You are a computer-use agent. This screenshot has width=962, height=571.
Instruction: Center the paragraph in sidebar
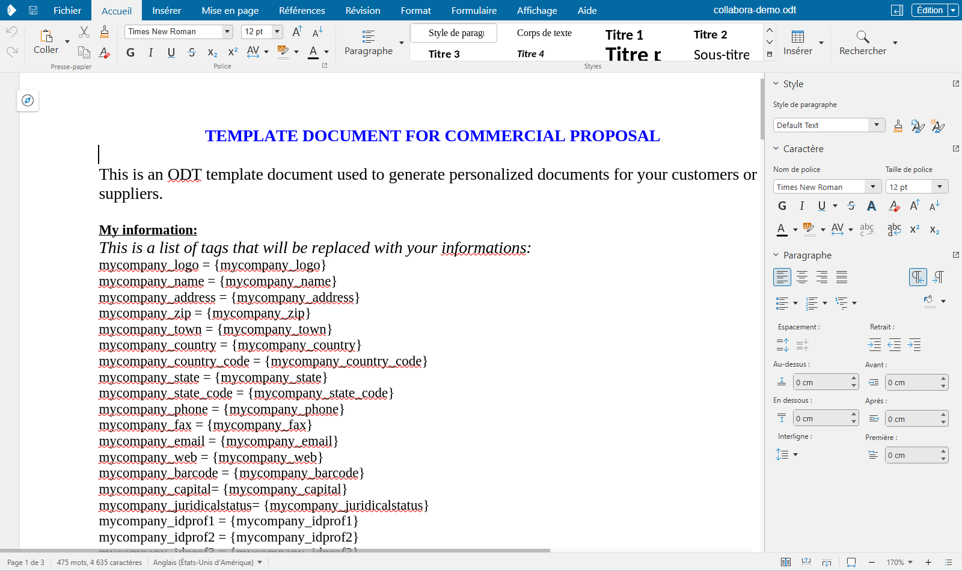click(x=802, y=277)
